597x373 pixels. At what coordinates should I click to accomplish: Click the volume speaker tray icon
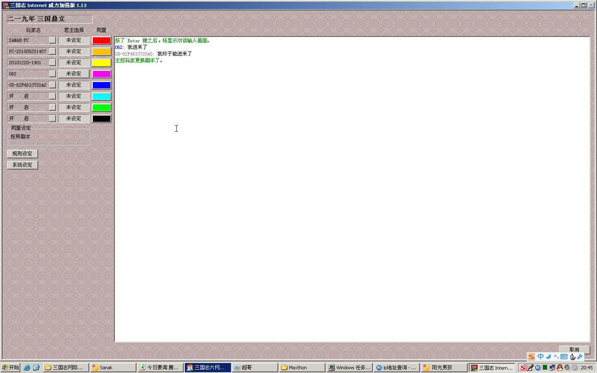[567, 368]
